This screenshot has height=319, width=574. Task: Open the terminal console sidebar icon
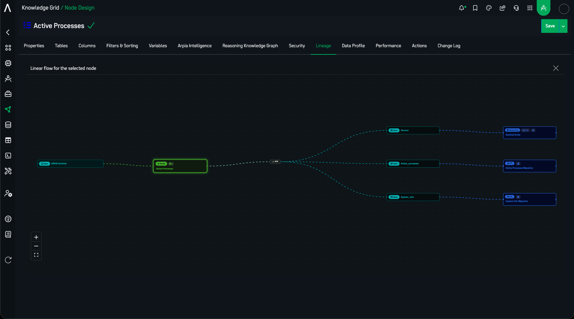(8, 156)
